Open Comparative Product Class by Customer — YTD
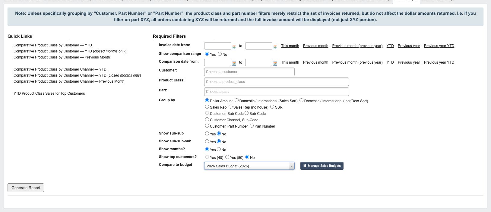The image size is (491, 212). [53, 45]
